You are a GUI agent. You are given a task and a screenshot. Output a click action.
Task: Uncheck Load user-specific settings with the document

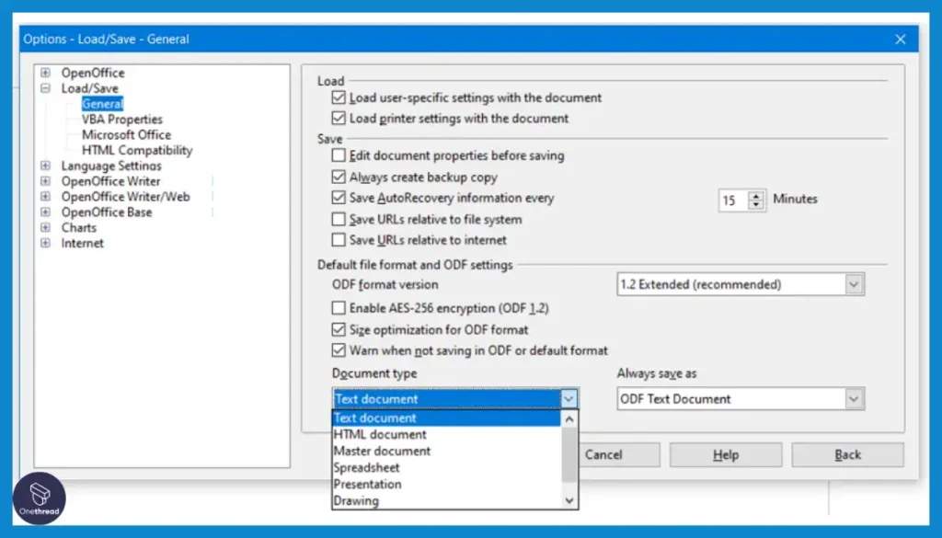[339, 97]
